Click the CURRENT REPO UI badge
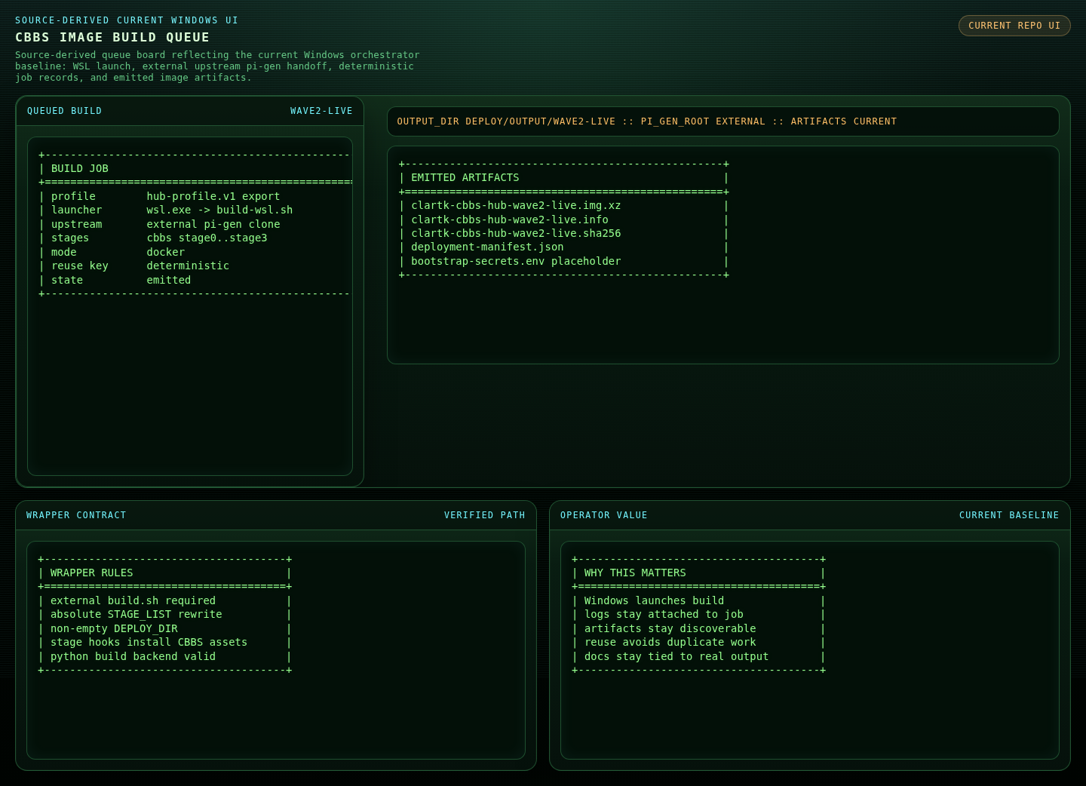 1014,26
